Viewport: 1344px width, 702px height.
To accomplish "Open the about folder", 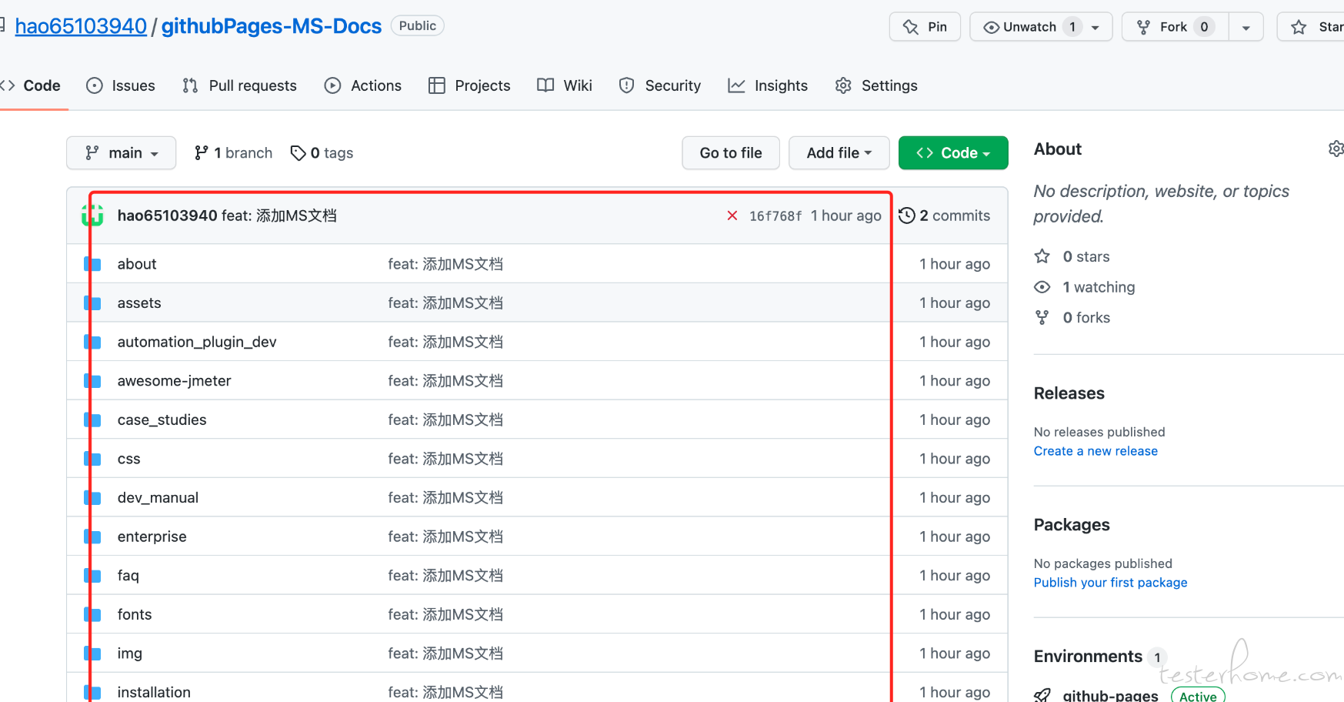I will [137, 264].
